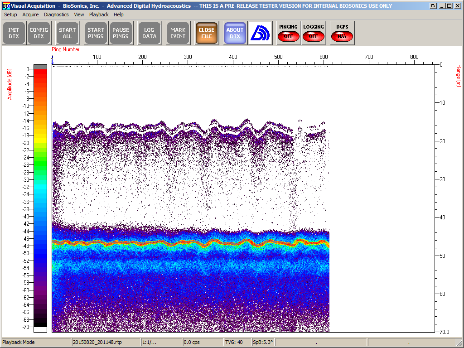Toggle the PINGING OFF indicator
This screenshot has height=348, width=464.
[288, 33]
